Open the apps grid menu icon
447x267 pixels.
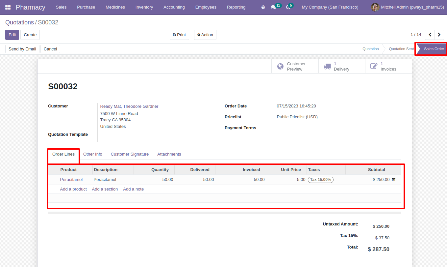8,7
